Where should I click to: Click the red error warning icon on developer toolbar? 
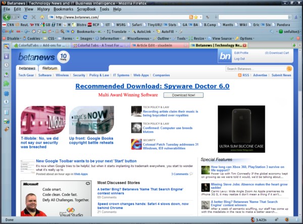tap(298, 38)
